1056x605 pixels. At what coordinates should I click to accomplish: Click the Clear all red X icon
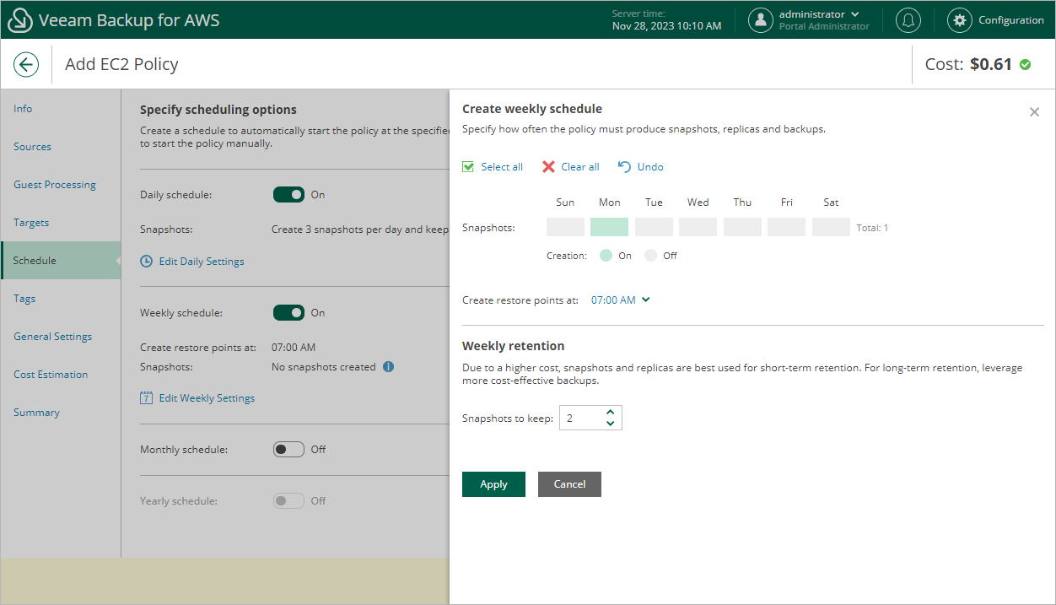coord(548,167)
